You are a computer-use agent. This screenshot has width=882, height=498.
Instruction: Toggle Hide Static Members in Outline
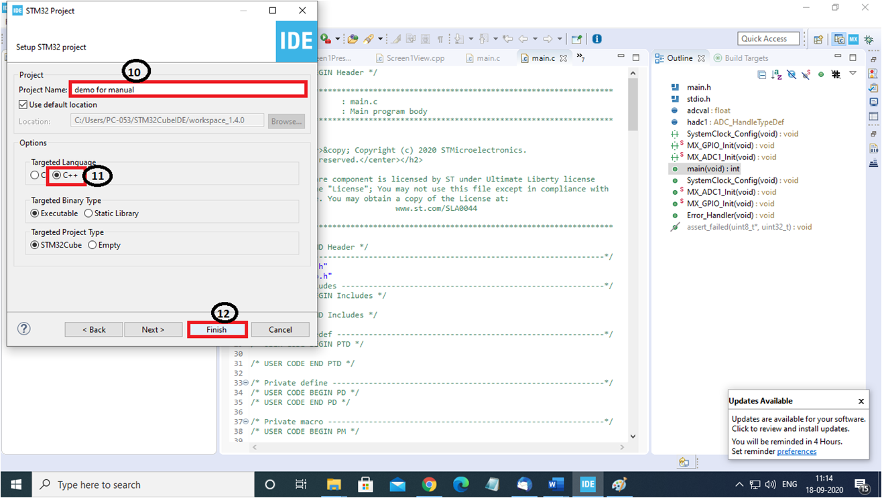(806, 74)
